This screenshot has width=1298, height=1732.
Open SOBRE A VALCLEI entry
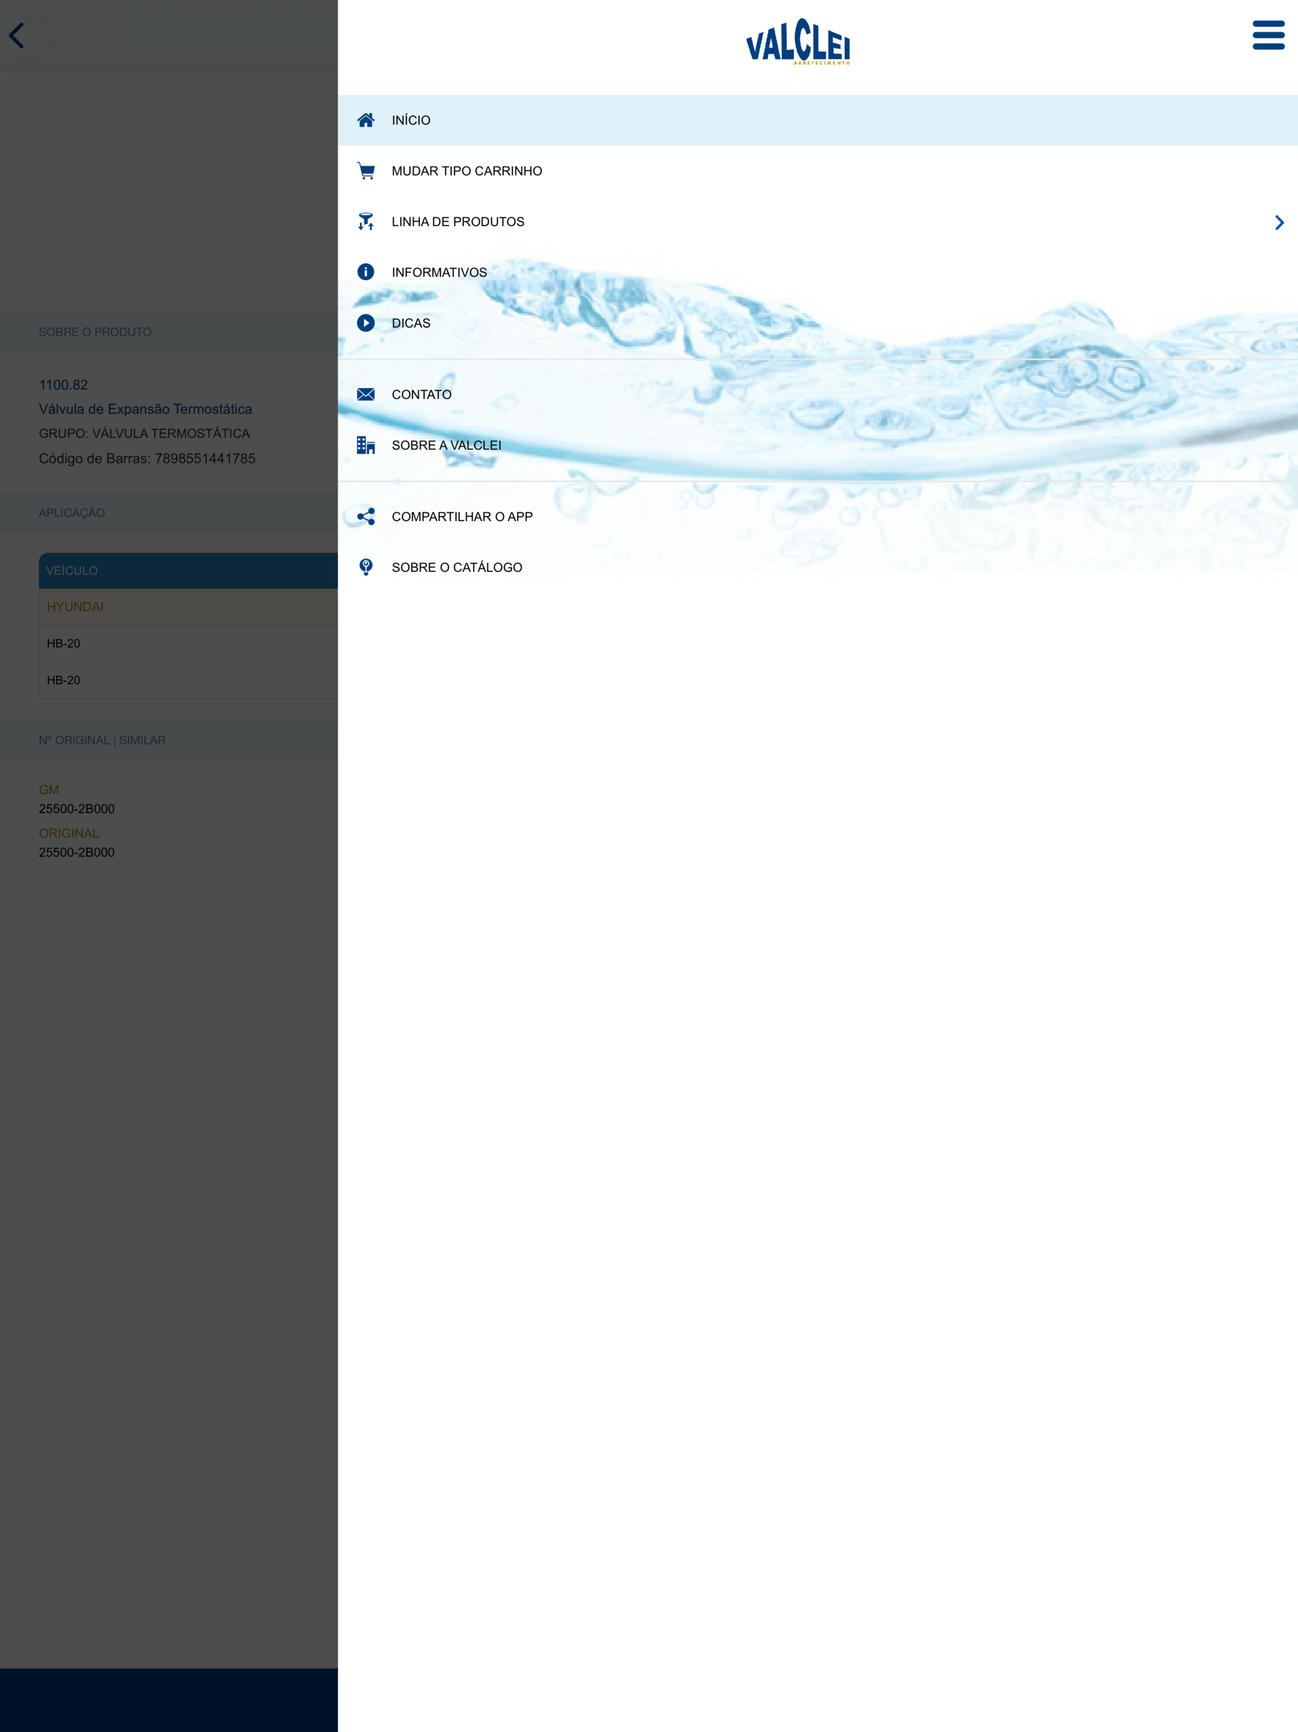(x=818, y=445)
